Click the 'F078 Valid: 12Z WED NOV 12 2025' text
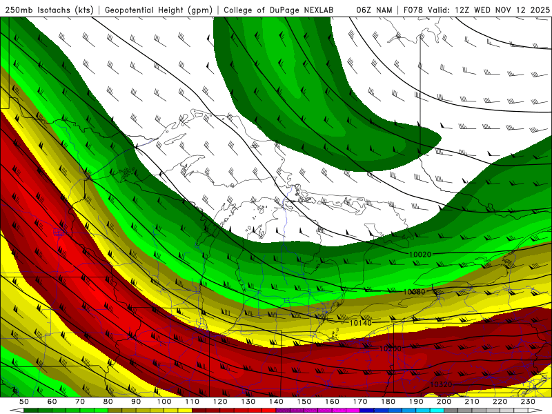The height and width of the screenshot is (414, 552). click(x=476, y=10)
